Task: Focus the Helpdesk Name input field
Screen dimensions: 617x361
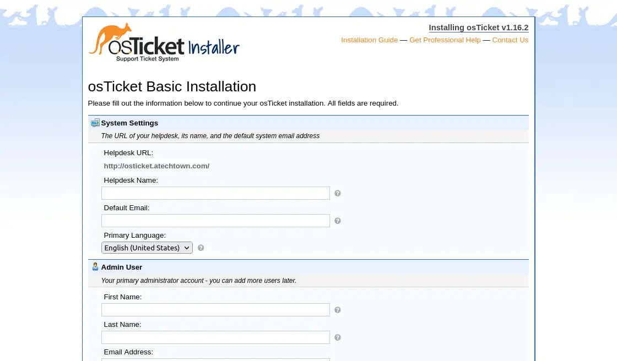Action: pos(215,193)
